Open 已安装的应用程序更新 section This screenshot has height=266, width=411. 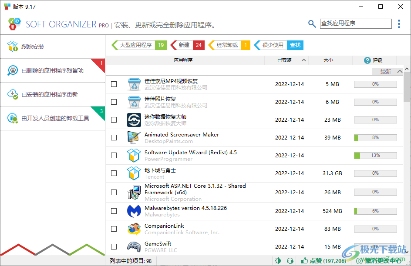[x=53, y=94]
